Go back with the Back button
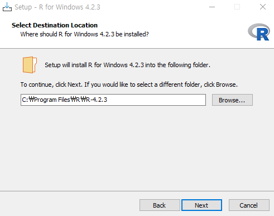The height and width of the screenshot is (216, 274). (x=160, y=205)
